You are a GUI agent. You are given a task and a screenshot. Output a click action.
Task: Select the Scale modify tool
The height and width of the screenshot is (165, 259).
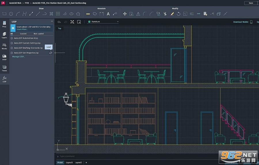pos(185,14)
